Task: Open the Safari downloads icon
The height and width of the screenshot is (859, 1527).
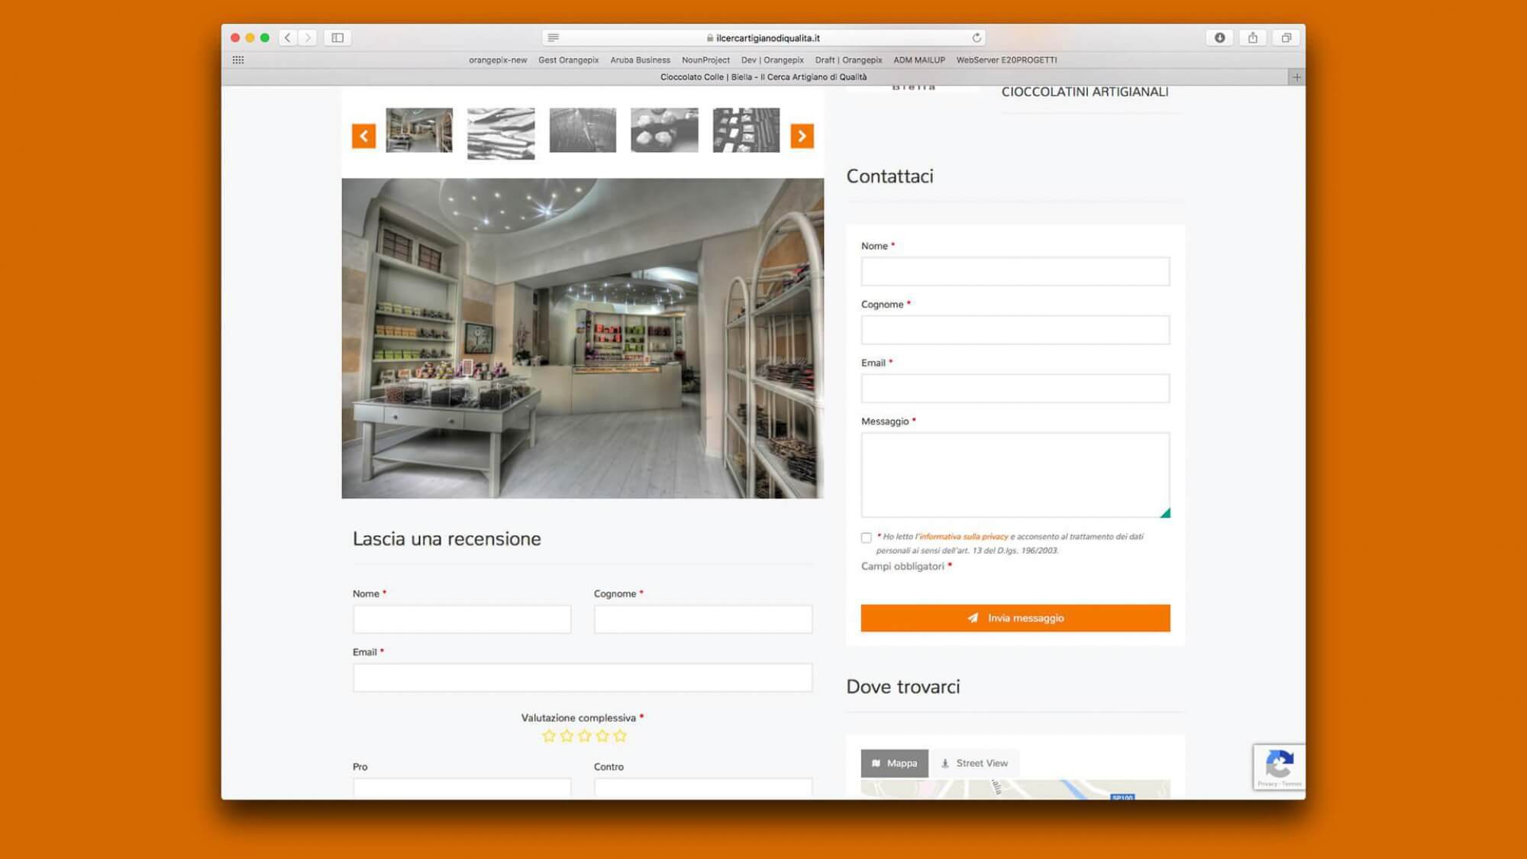Action: pos(1220,37)
